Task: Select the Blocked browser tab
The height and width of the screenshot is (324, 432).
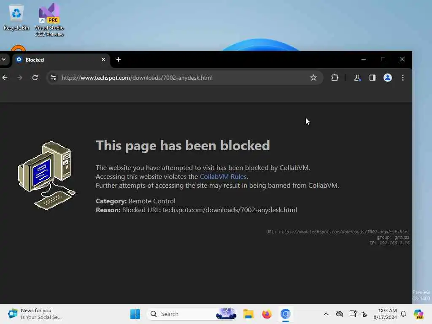Action: pos(61,60)
